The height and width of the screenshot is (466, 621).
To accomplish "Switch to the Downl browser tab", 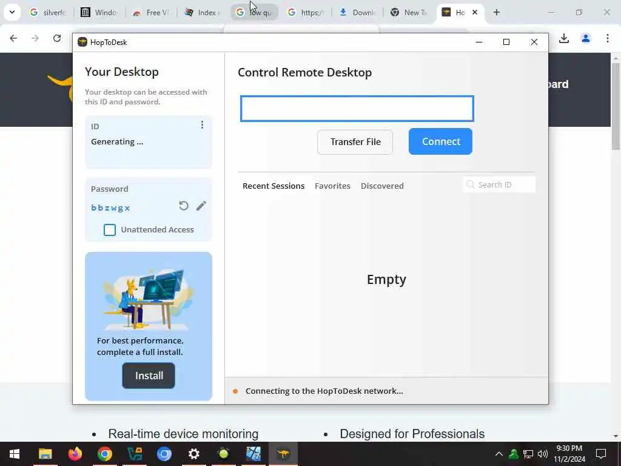I will [357, 13].
